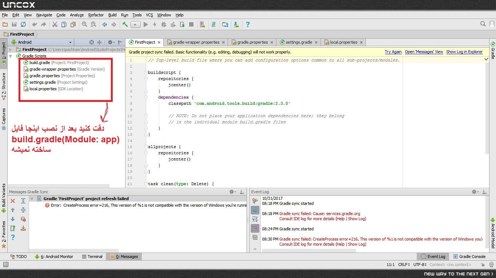Image resolution: width=496 pixels, height=278 pixels.
Task: Open the VCS menu
Action: point(149,15)
